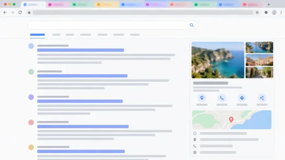
Task: Select the active blue search category tab
Action: click(x=37, y=35)
